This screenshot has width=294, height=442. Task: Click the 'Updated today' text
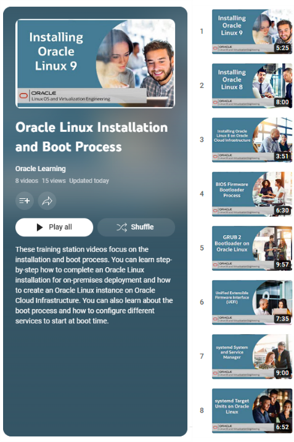[x=89, y=181]
